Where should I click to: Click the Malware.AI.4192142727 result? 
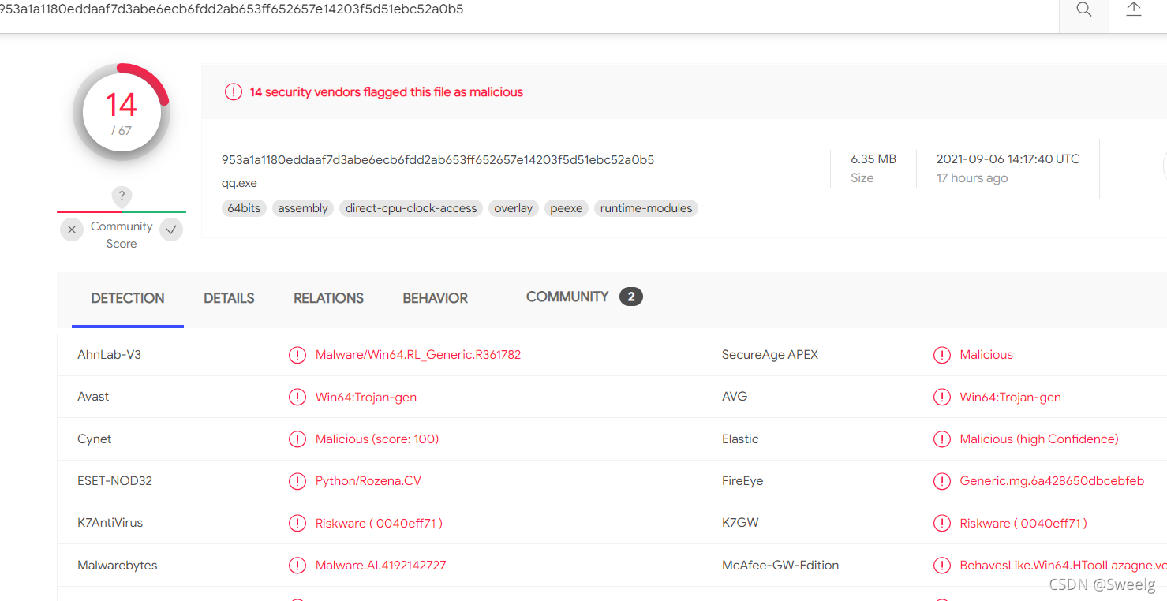click(381, 565)
